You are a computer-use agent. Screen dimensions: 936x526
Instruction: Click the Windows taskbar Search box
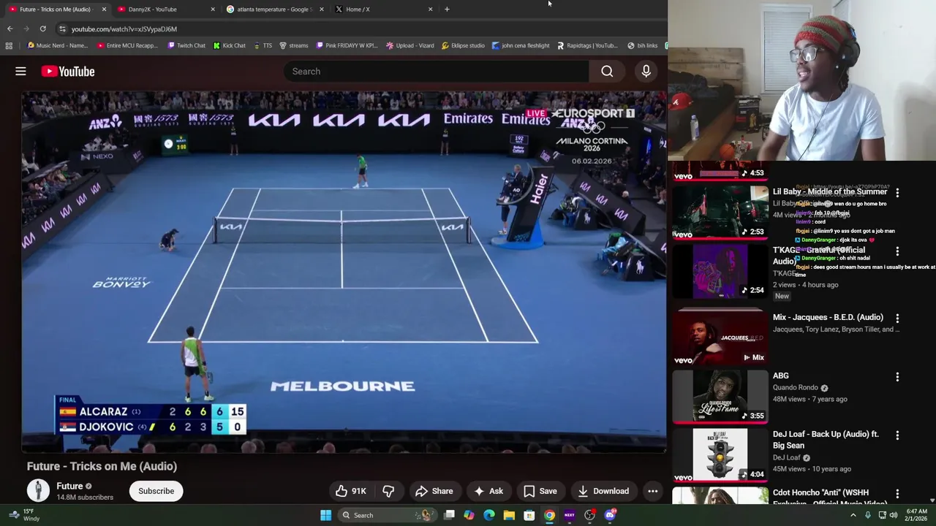386,515
